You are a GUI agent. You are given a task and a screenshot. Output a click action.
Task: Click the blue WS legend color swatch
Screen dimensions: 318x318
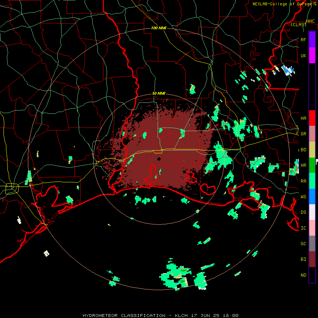[312, 196]
